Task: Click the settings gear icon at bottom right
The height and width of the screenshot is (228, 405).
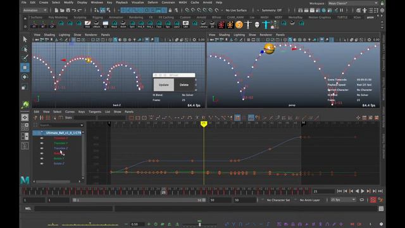Action: [381, 224]
